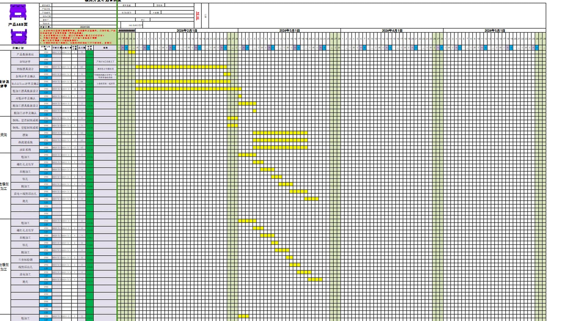Click the yellow Gantt bar for 热流道系统
571x321 pixels.
tap(280, 140)
